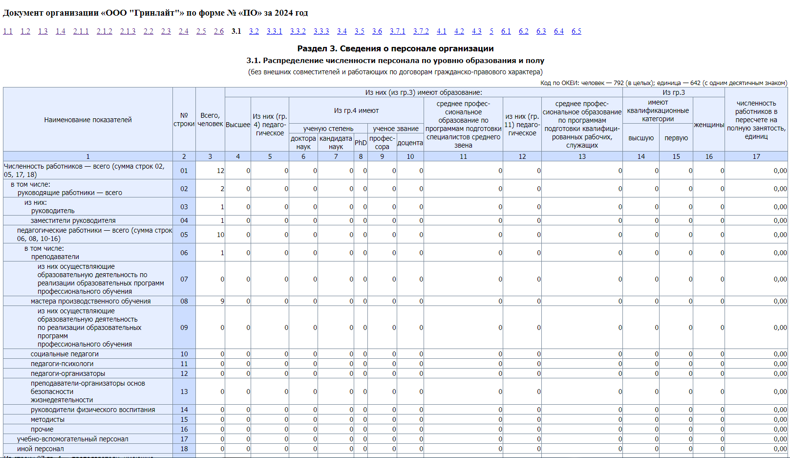Click the 'кандидата наук' column header
Viewport: 790px width, 458px height.
(x=336, y=142)
